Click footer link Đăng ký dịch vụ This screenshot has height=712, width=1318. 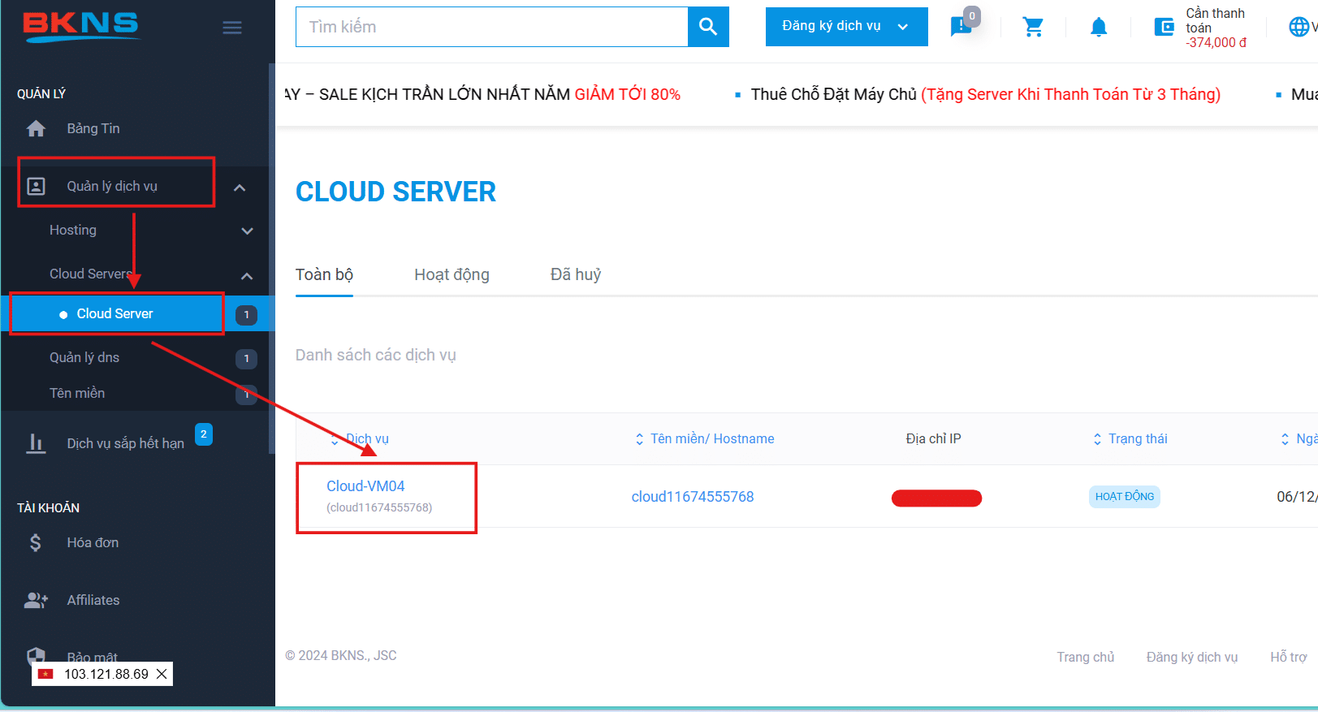pos(1192,657)
